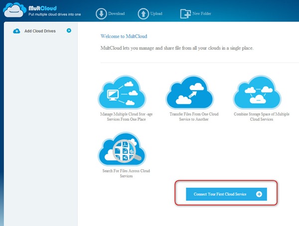This screenshot has width=299, height=226.
Task: Click the plus icon on the Connect button
Action: tap(259, 194)
